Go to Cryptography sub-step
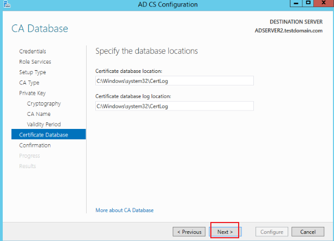Image resolution: width=334 pixels, height=241 pixels. pyautogui.click(x=44, y=103)
